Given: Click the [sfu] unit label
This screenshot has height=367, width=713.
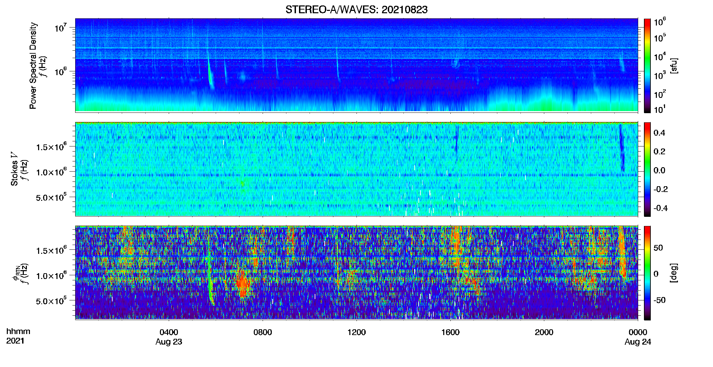Looking at the screenshot, I should tap(674, 66).
